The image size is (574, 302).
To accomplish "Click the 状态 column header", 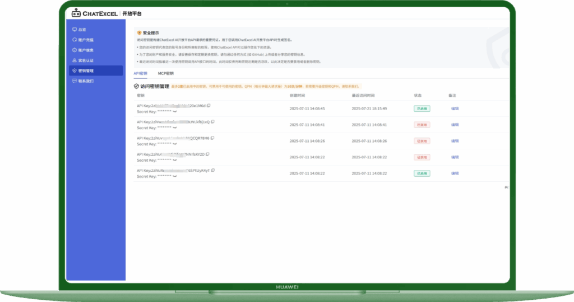I will tap(418, 96).
